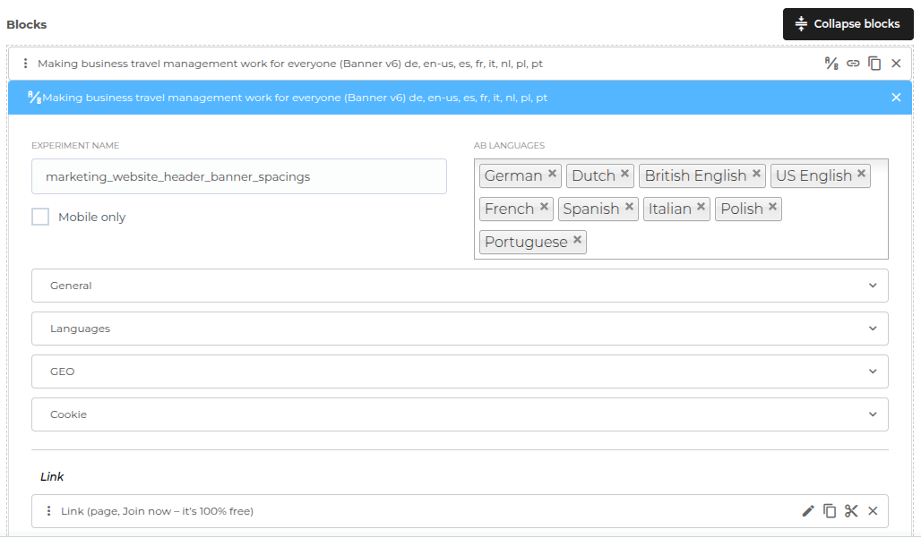Copy the Link block with duplicate icon
This screenshot has width=921, height=538.
point(830,511)
